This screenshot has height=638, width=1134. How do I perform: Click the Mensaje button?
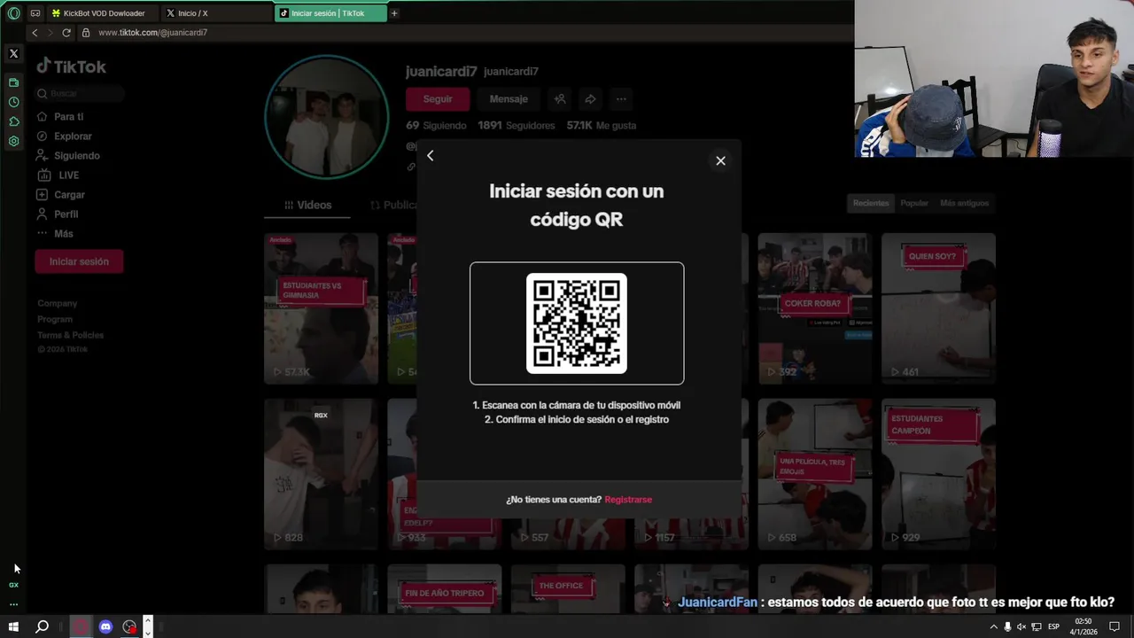(x=509, y=99)
